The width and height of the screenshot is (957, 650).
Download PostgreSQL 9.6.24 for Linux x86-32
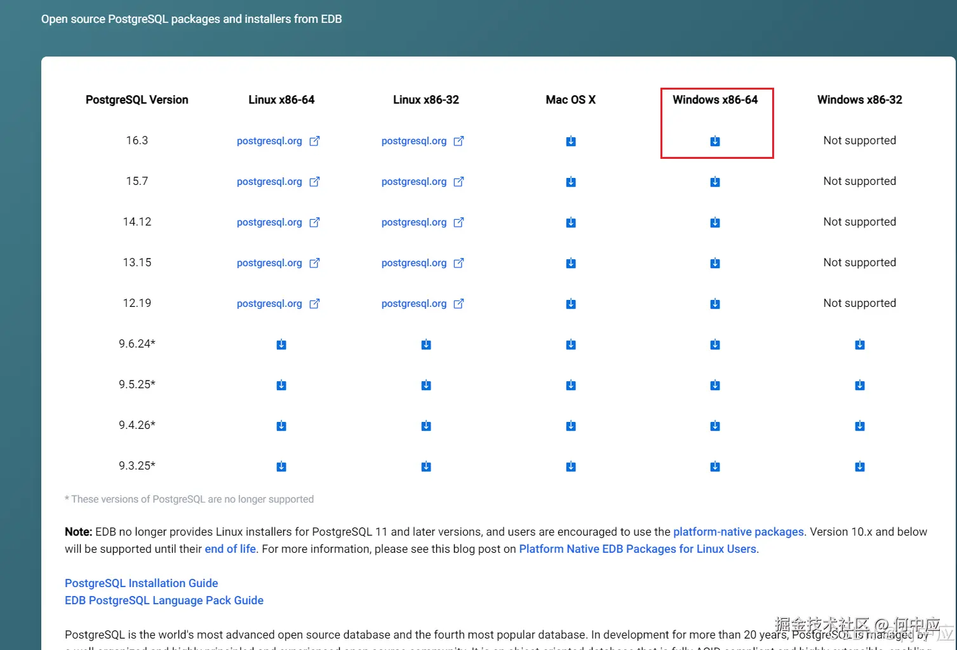pos(426,344)
